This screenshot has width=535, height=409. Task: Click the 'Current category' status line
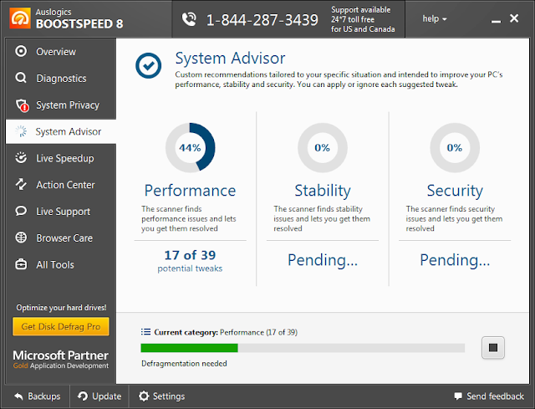pyautogui.click(x=226, y=332)
